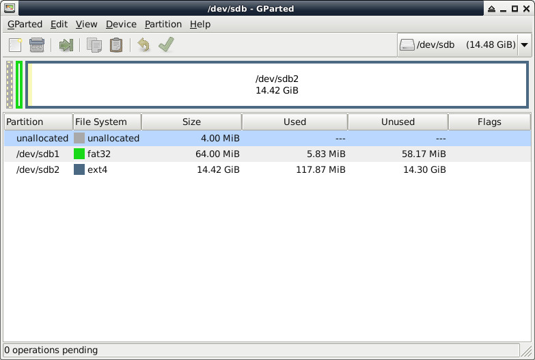The height and width of the screenshot is (360, 535).
Task: Click the 64.00 MiB size value
Action: point(217,154)
